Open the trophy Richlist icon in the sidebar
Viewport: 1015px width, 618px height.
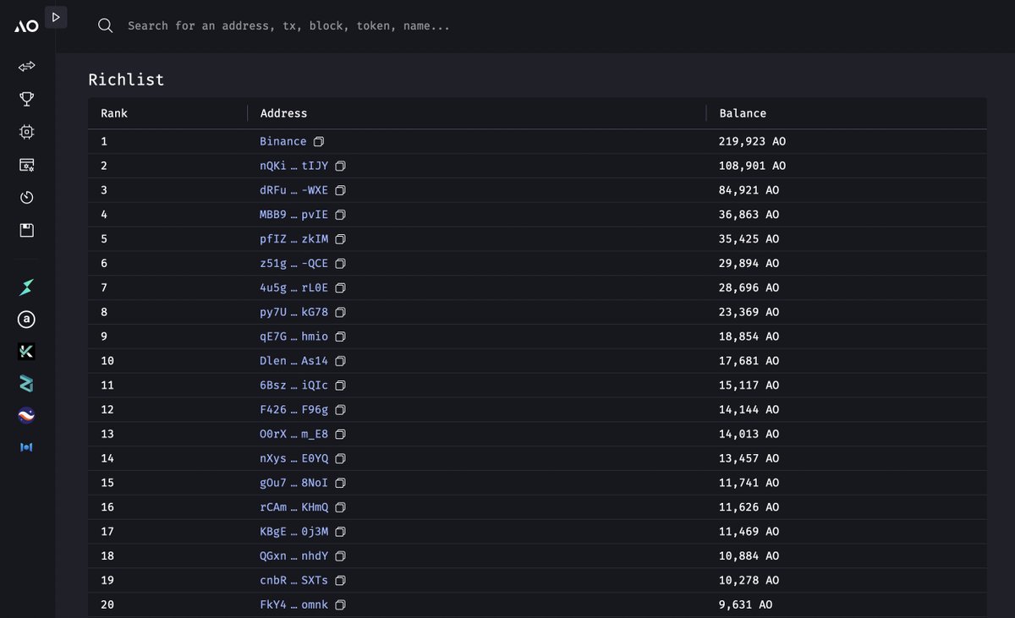click(27, 99)
